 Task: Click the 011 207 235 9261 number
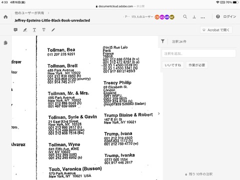(x=61, y=54)
